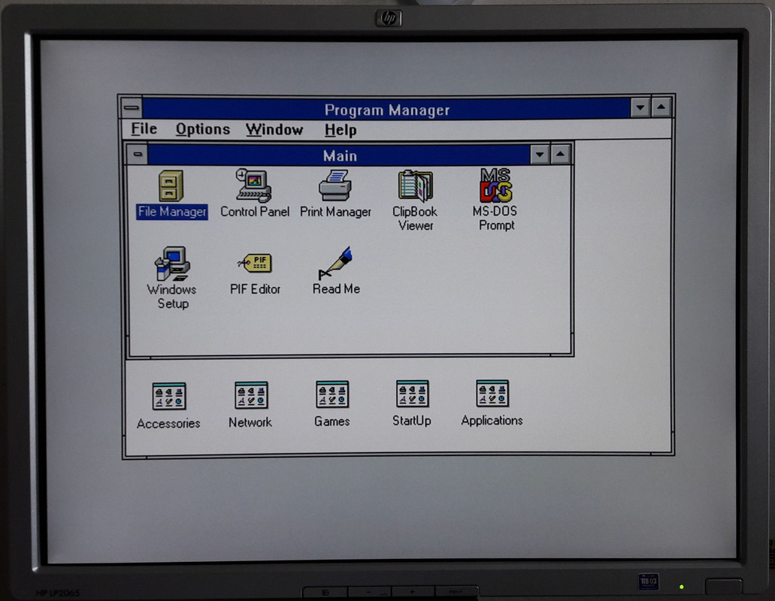This screenshot has height=601, width=775.
Task: Open Program Manager's control-menu box
Action: [132, 107]
